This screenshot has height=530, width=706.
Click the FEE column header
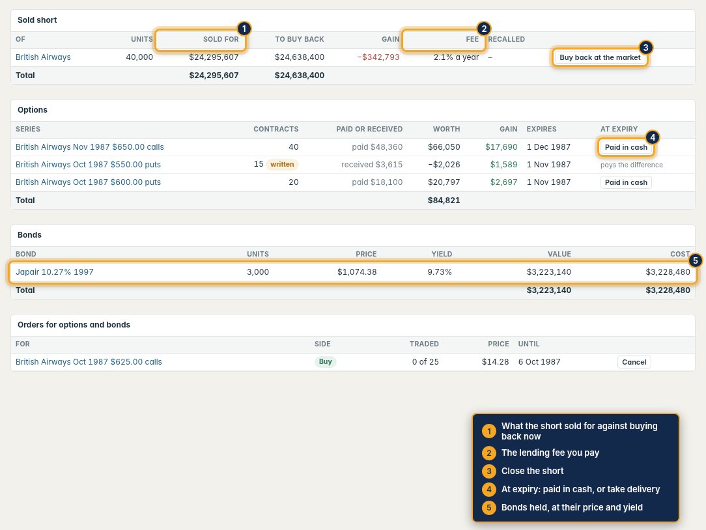pyautogui.click(x=472, y=39)
